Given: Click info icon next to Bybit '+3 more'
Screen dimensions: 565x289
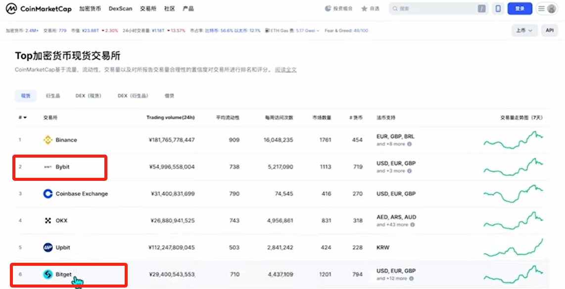Looking at the screenshot, I should 409,171.
